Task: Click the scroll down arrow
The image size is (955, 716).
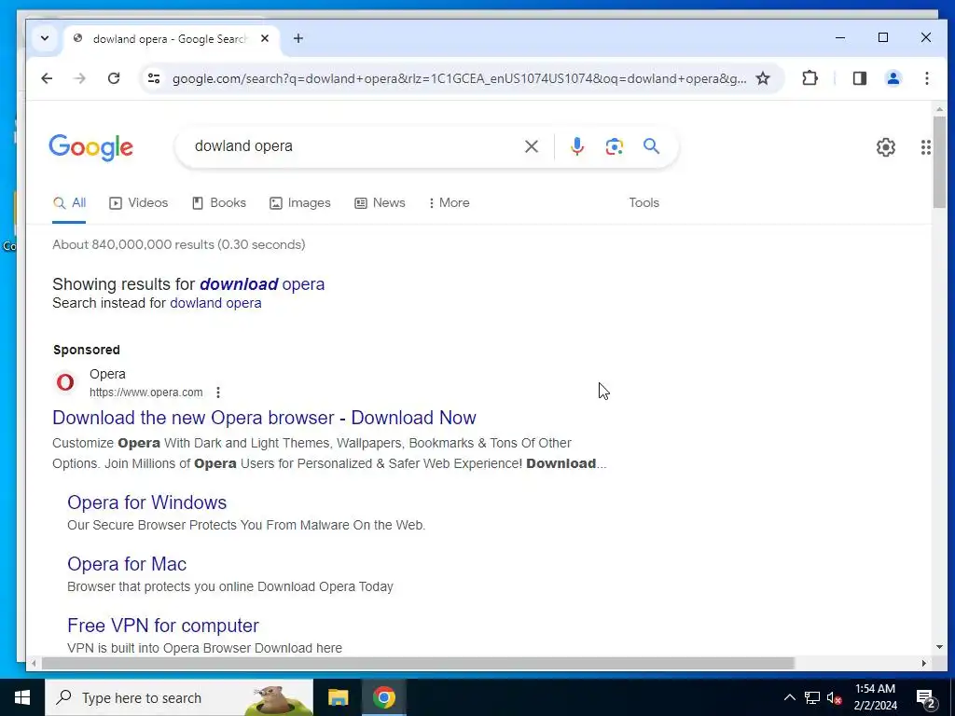Action: point(938,647)
